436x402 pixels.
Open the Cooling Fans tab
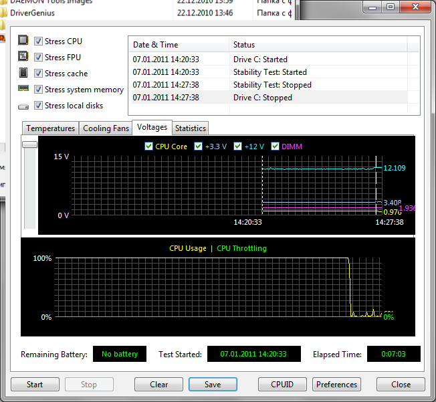(106, 128)
